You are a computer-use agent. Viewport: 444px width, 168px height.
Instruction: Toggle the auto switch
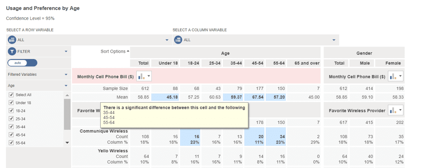click(x=22, y=63)
